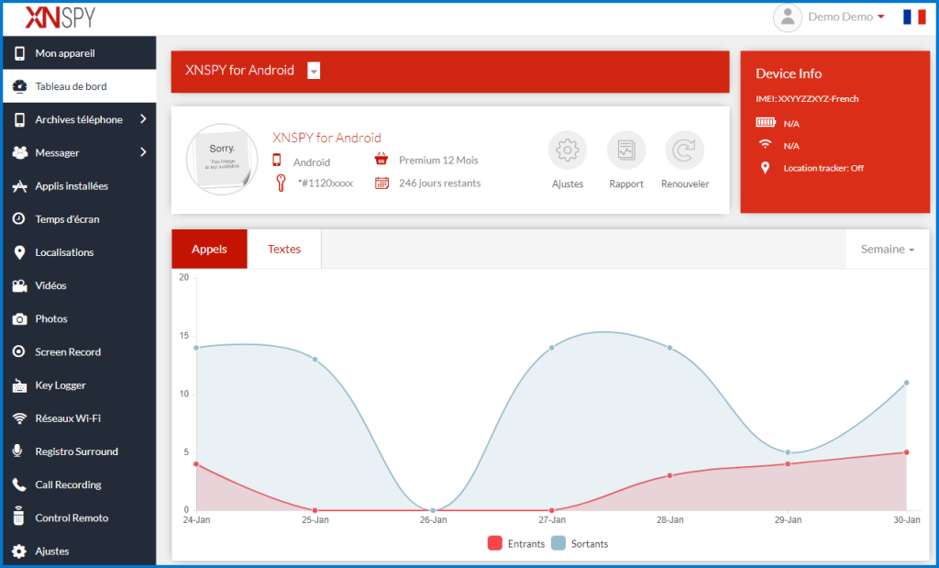The height and width of the screenshot is (568, 939).
Task: Click the Localisations map pin icon
Action: [x=20, y=253]
